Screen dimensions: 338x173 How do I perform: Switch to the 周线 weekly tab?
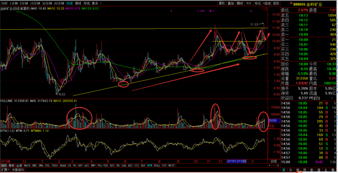point(78,3)
